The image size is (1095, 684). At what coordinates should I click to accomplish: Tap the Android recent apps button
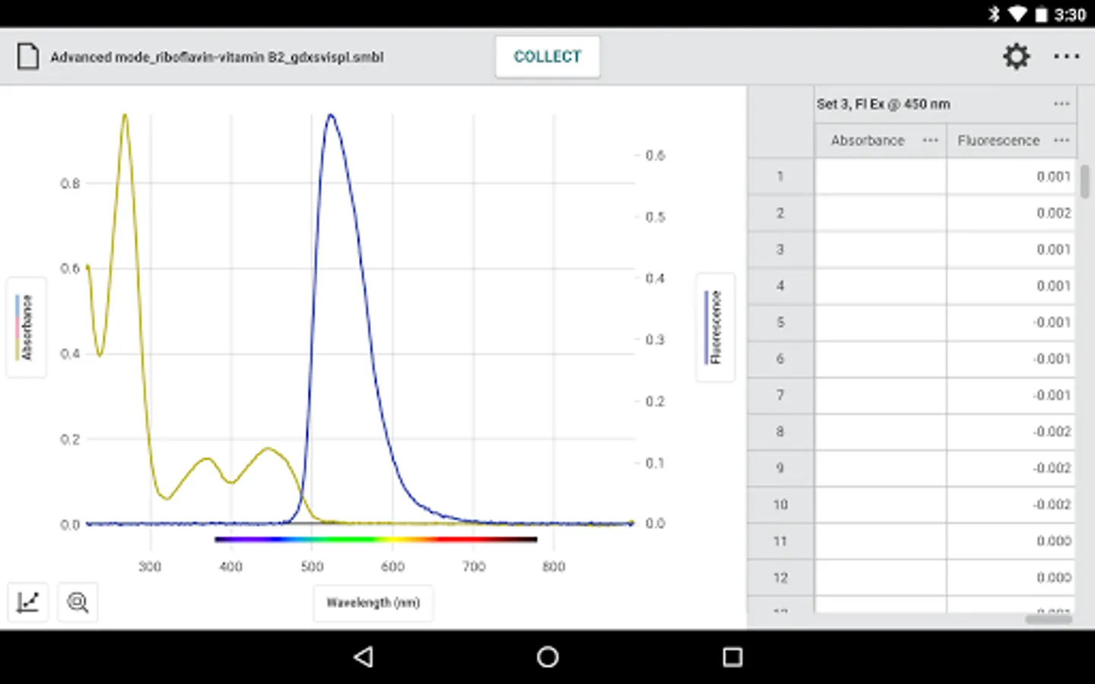[732, 657]
